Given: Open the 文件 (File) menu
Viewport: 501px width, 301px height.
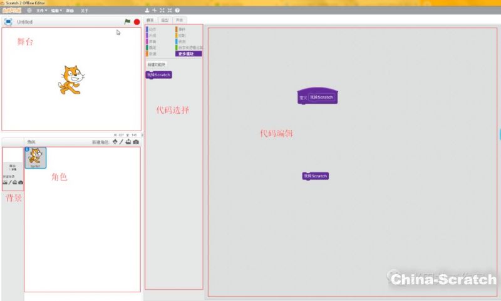Looking at the screenshot, I should click(x=41, y=11).
